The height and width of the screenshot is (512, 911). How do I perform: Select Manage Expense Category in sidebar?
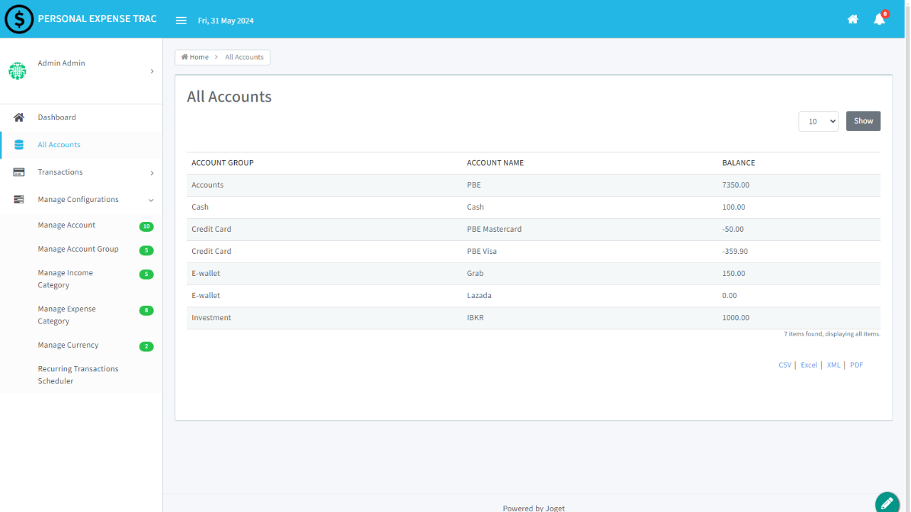(67, 315)
